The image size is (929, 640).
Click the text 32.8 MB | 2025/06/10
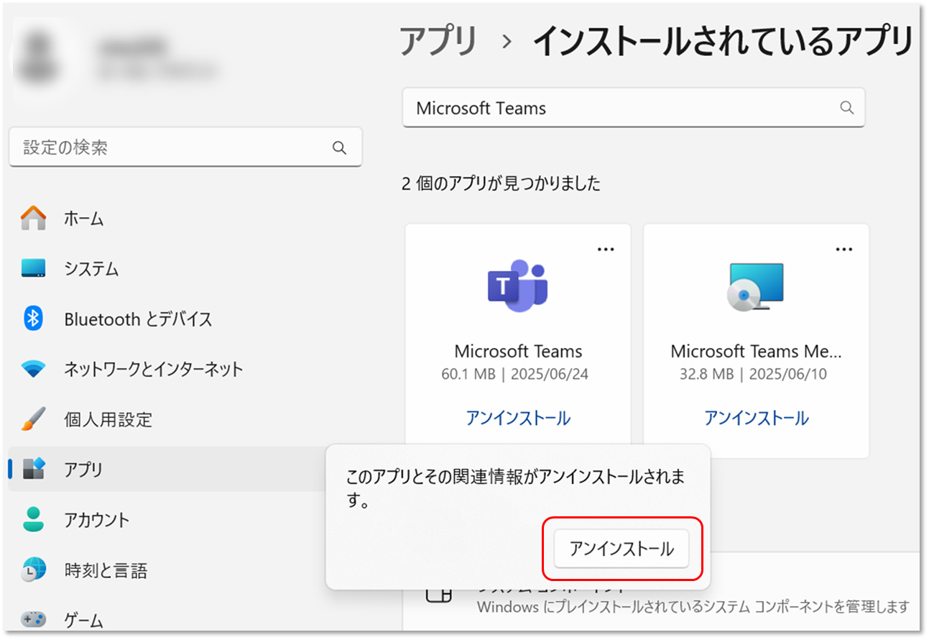click(753, 375)
